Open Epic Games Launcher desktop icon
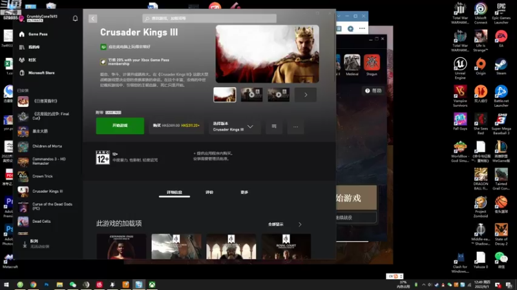The width and height of the screenshot is (517, 290). pos(501,13)
